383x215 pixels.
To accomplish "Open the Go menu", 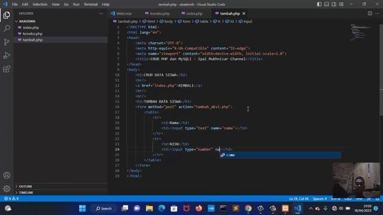I will [66, 4].
